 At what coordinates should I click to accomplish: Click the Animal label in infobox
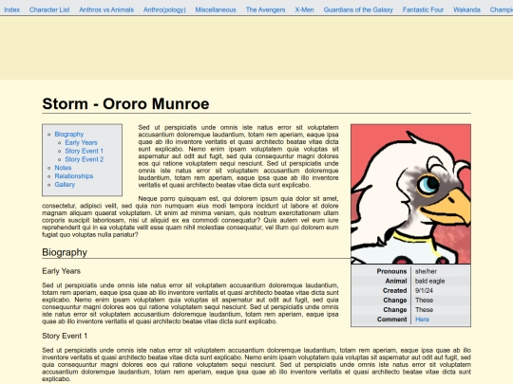coord(396,281)
